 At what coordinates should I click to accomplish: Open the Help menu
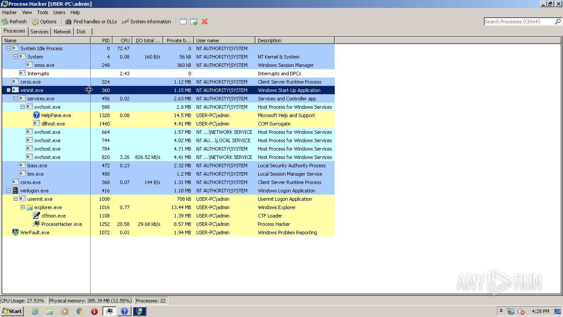tap(75, 12)
